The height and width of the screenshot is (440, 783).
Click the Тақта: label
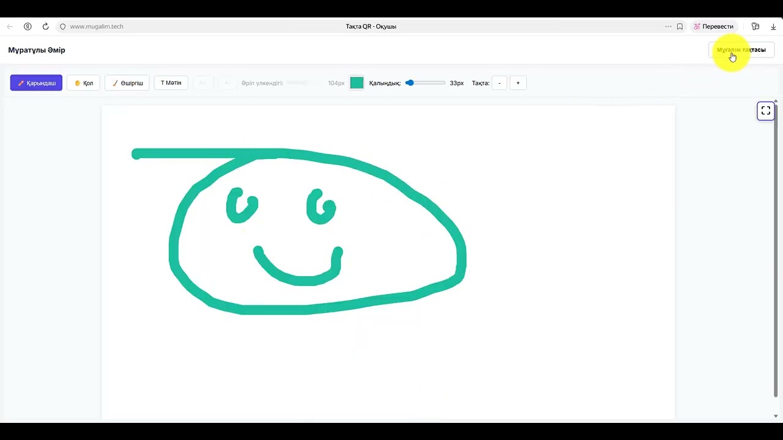(481, 83)
